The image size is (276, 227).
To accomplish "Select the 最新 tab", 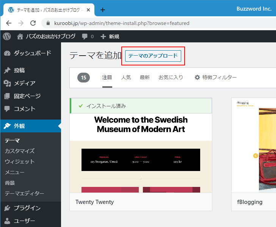I will tap(145, 77).
